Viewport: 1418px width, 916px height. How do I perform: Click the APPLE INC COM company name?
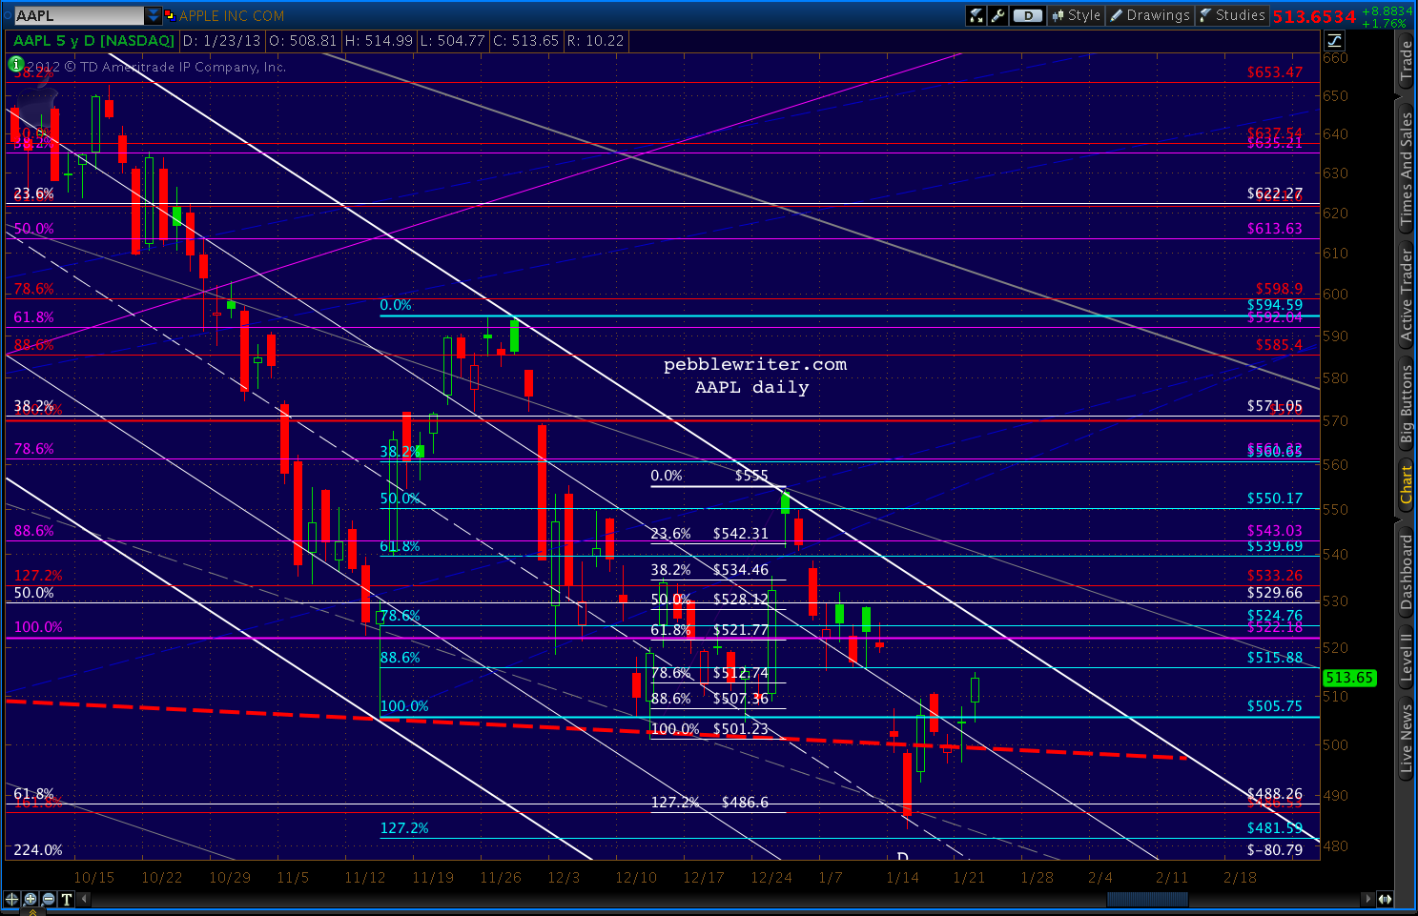point(231,16)
